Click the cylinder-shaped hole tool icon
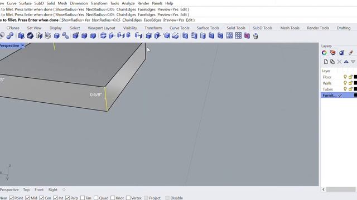The height and width of the screenshot is (200, 357). pos(202,36)
